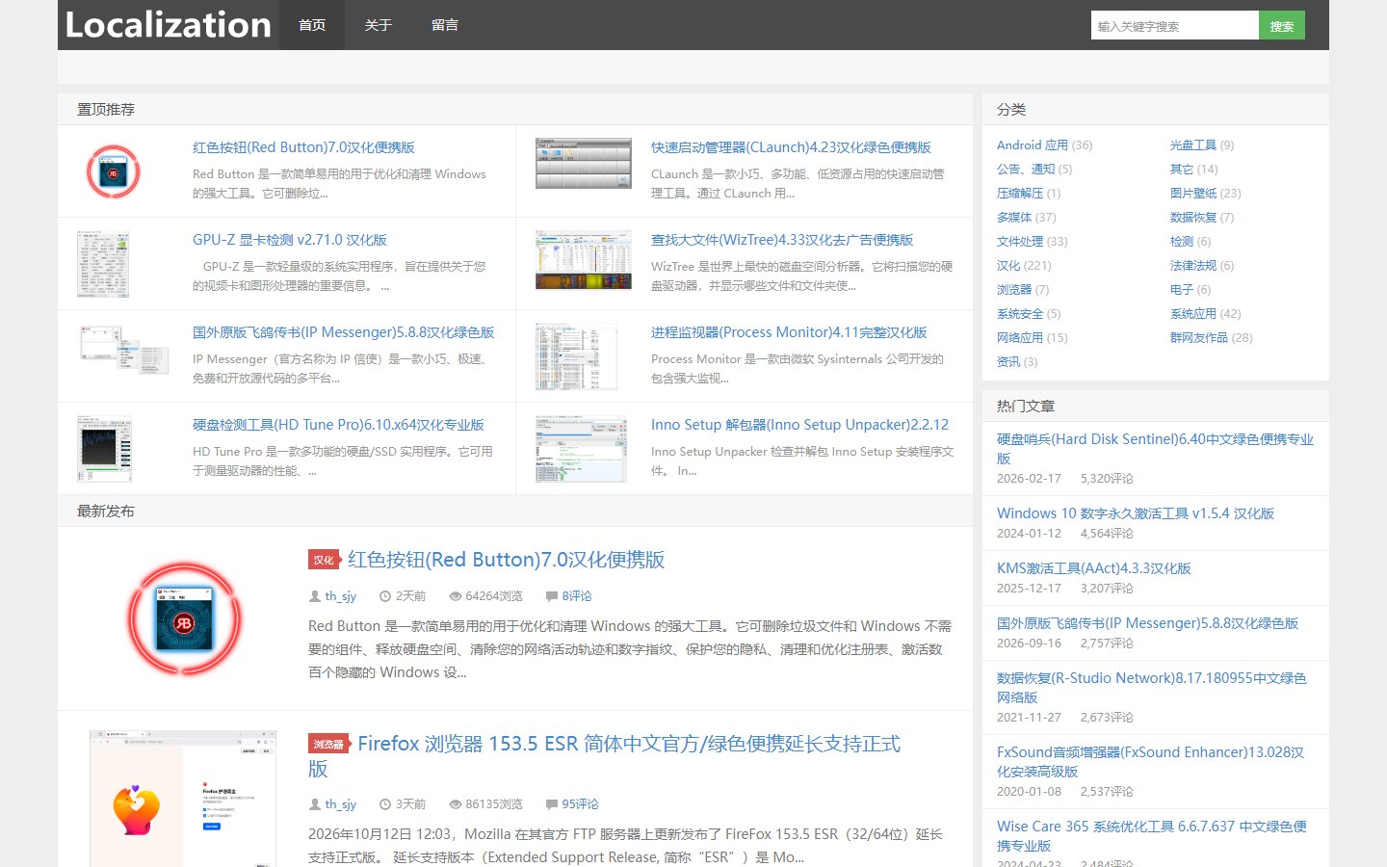This screenshot has width=1387, height=867.
Task: Open the 关于 navigation item
Action: tap(379, 25)
